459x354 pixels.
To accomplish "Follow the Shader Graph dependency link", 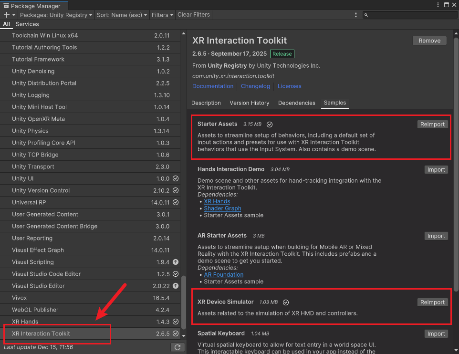I will (x=222, y=208).
